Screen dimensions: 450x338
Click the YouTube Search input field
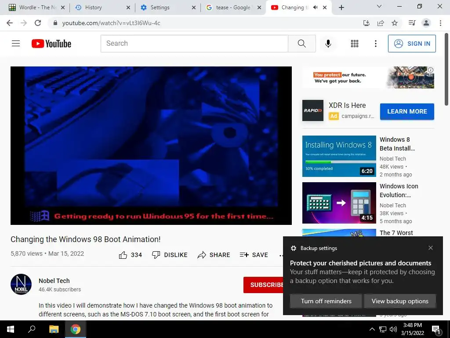[194, 44]
